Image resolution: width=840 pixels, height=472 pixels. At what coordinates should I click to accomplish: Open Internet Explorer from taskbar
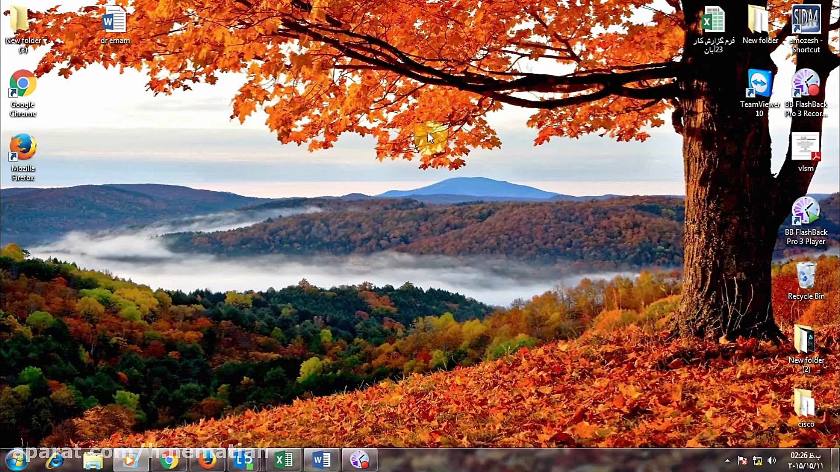55,460
